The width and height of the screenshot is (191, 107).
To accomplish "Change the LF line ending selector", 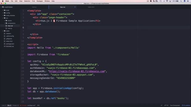I will 161,106.
